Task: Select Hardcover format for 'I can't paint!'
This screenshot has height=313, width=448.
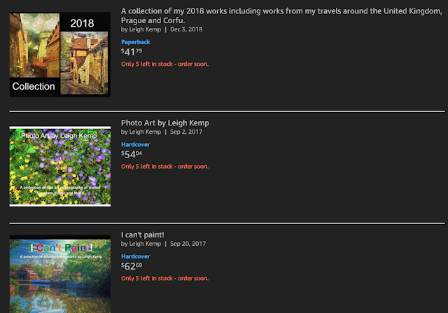Action: (x=136, y=256)
